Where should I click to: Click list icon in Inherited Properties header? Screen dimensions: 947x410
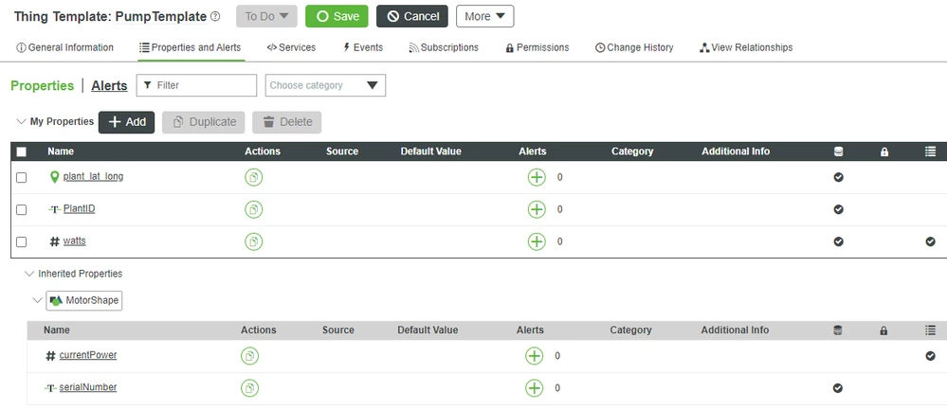tap(930, 330)
